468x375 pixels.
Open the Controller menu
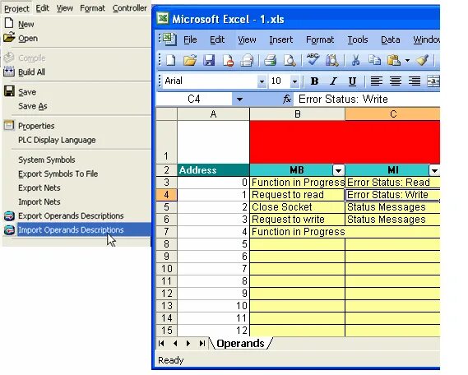130,8
